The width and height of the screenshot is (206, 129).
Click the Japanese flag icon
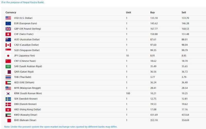(8, 56)
